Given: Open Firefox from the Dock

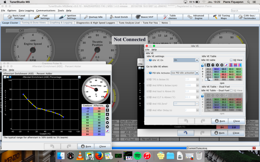Looking at the screenshot, I should click(x=99, y=156).
